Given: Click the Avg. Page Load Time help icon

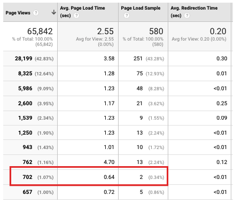Looking at the screenshot, I should coord(76,15).
